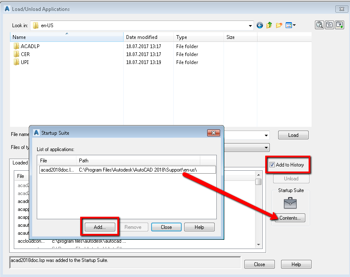Select the ACADLP folder
This screenshot has height=277, width=350.
coord(27,46)
